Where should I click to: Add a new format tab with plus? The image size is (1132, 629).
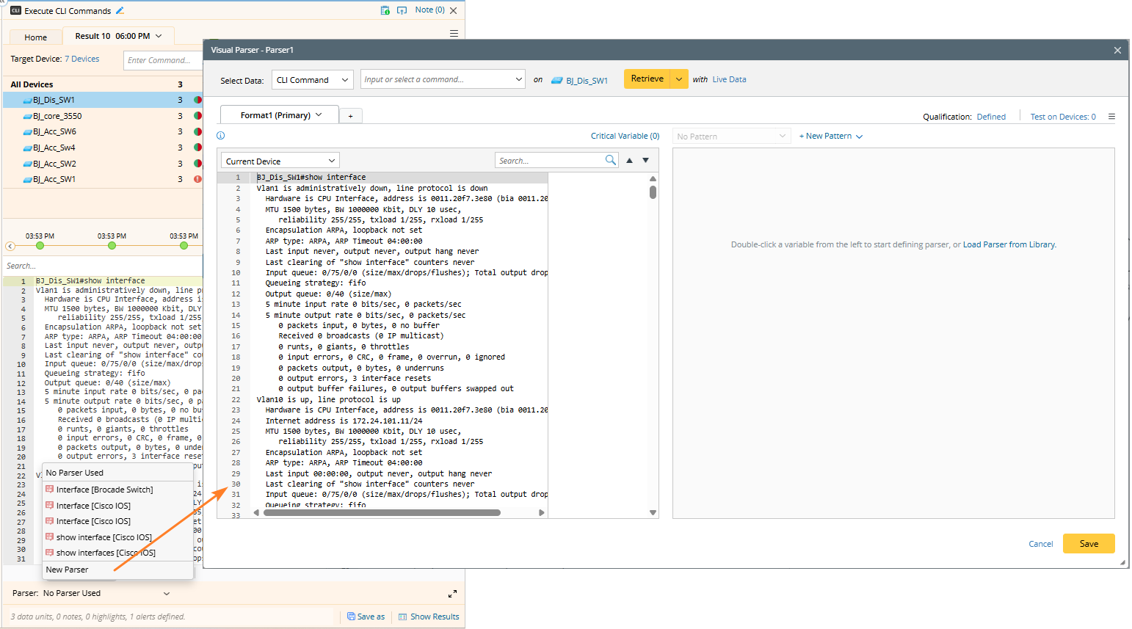click(351, 116)
